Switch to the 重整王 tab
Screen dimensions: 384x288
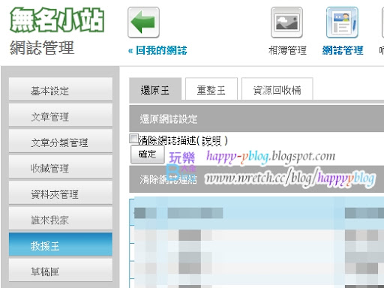click(211, 89)
